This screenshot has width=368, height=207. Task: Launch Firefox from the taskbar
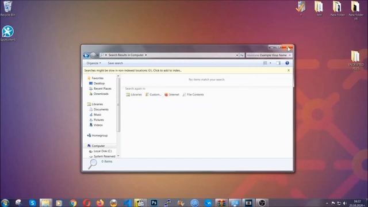[x=100, y=203]
